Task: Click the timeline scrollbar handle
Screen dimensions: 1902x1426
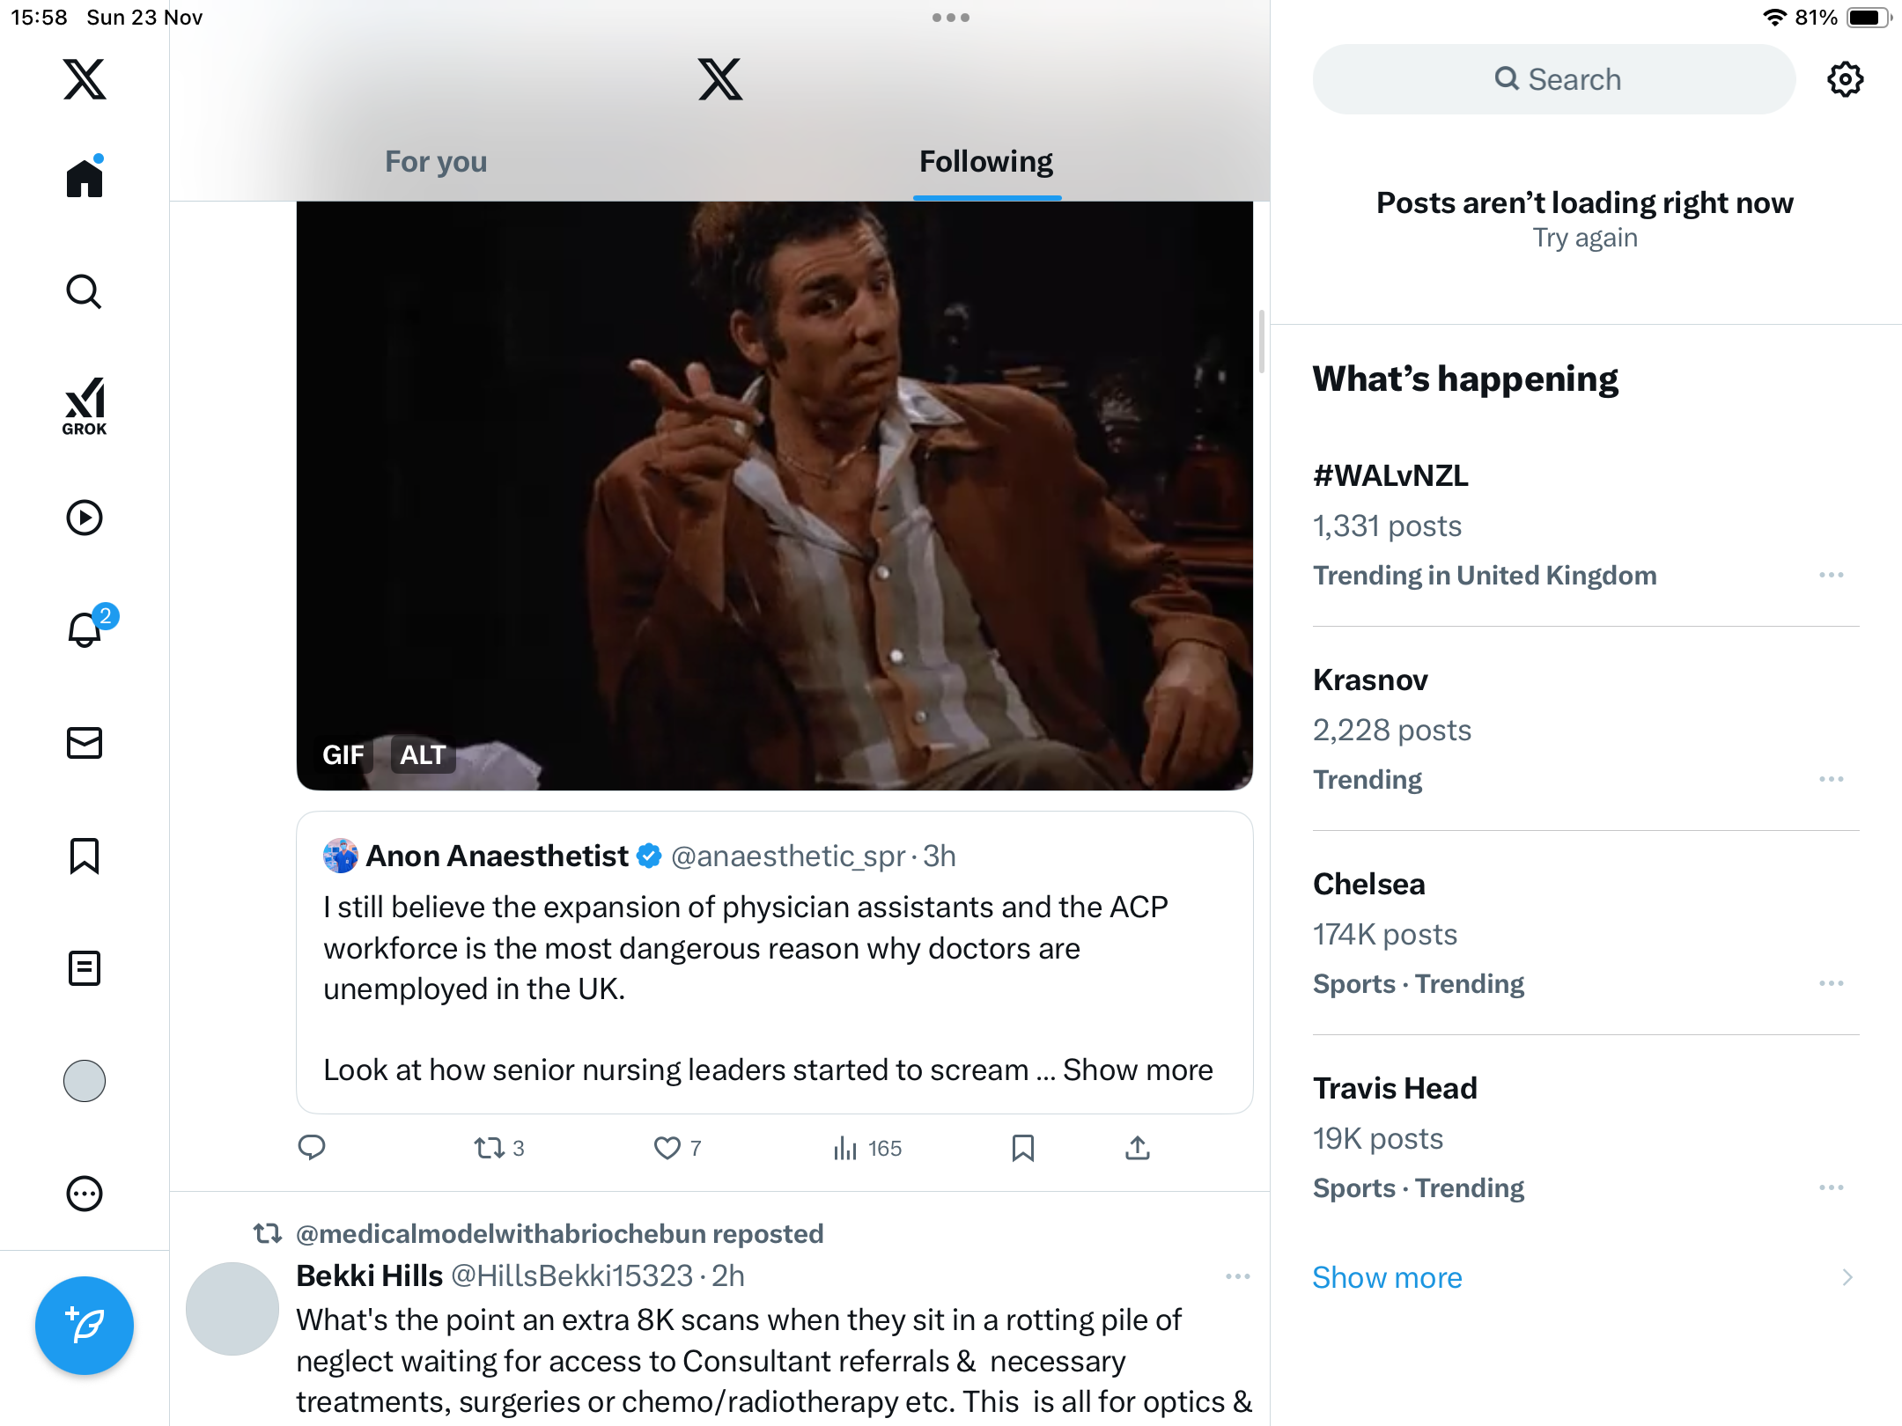Action: pyautogui.click(x=1262, y=342)
